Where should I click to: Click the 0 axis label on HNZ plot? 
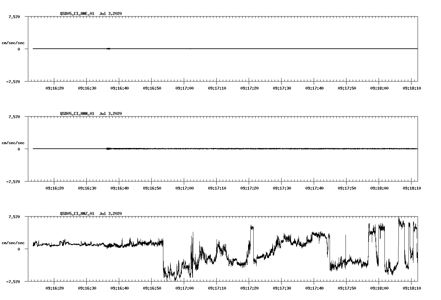[19, 249]
